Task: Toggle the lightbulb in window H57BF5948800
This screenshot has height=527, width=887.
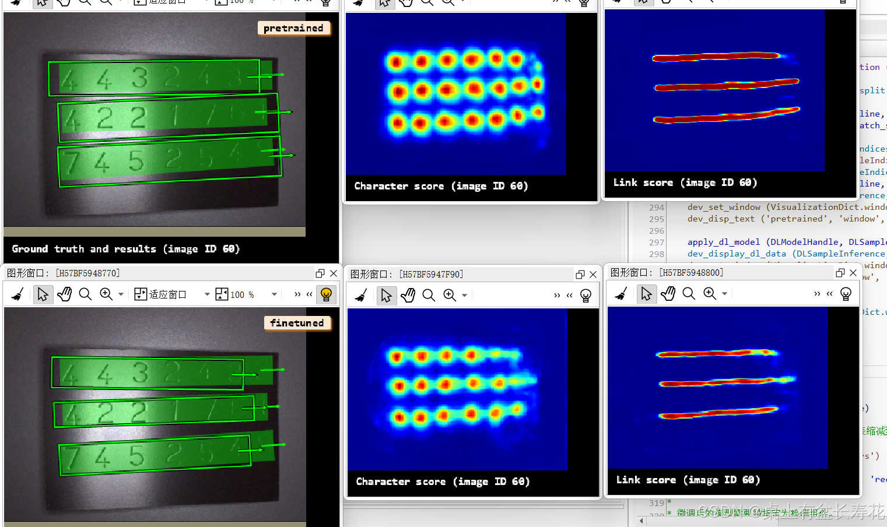Action: (846, 294)
